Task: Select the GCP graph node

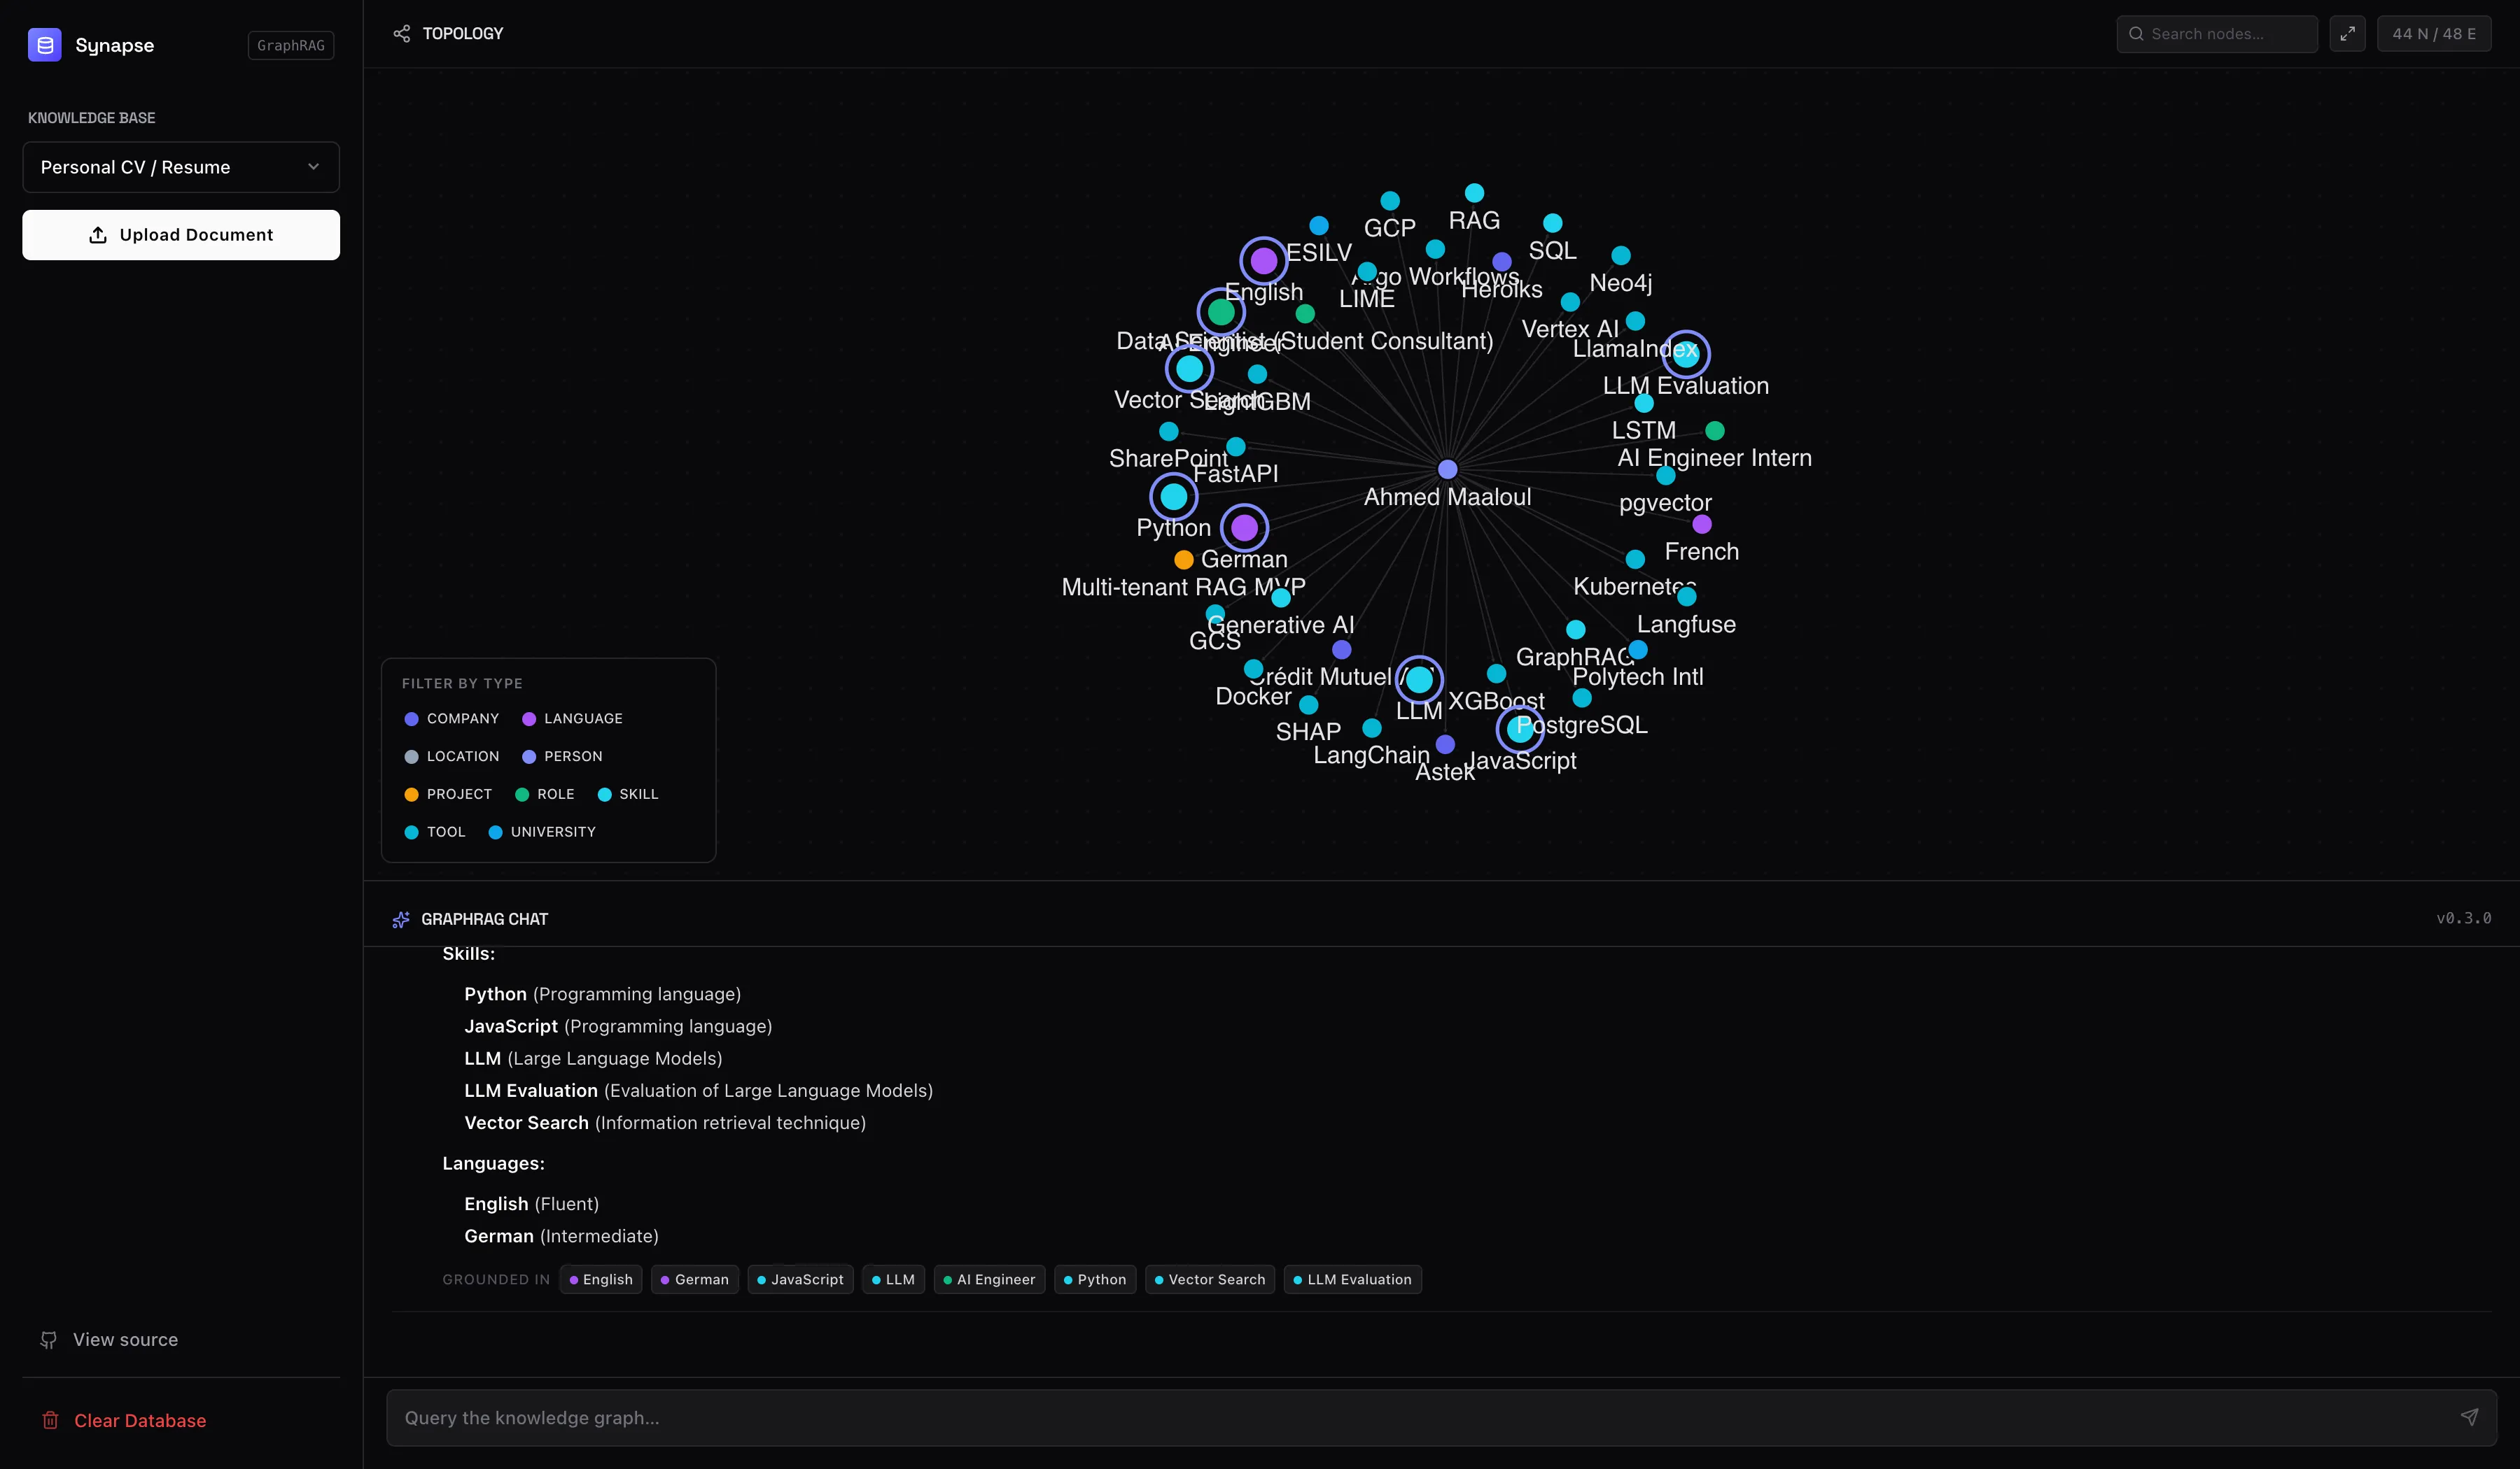Action: (1390, 200)
